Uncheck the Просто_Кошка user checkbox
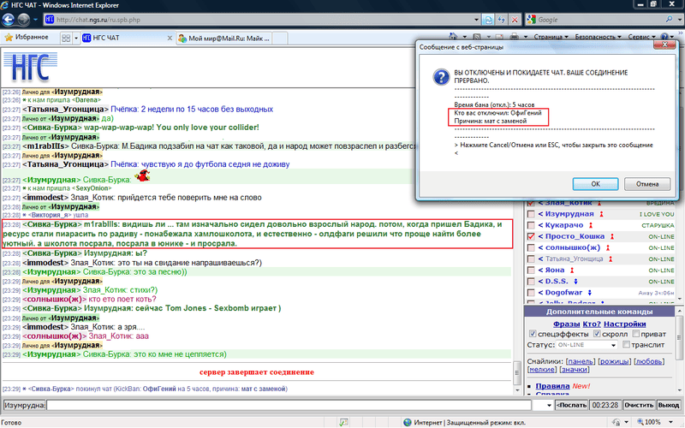Image resolution: width=685 pixels, height=428 pixels. 530,235
